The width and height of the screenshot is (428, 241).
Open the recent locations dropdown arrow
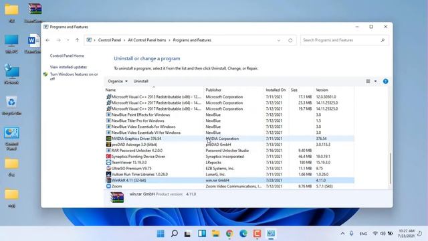point(68,40)
